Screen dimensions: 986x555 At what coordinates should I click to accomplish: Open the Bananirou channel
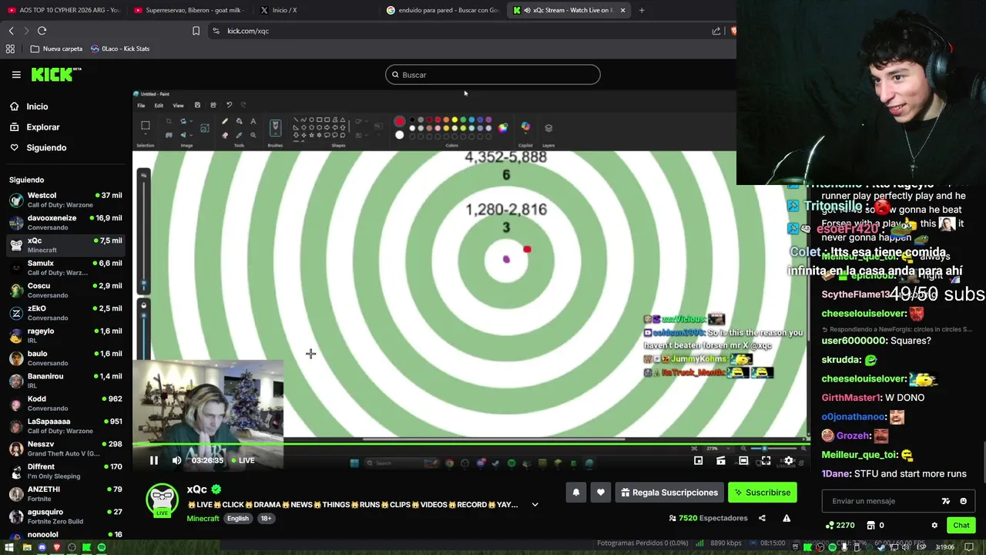click(x=65, y=380)
